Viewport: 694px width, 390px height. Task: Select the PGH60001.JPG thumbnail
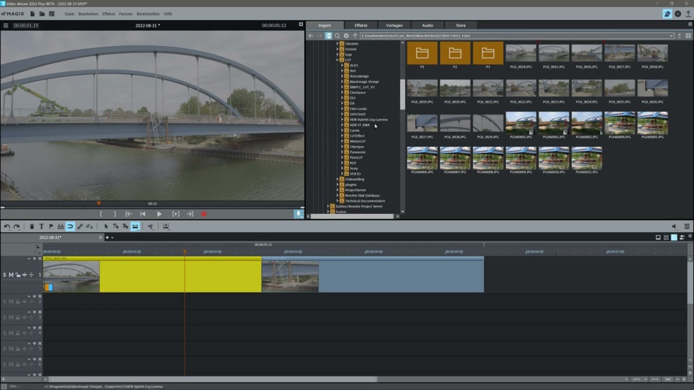click(x=521, y=123)
